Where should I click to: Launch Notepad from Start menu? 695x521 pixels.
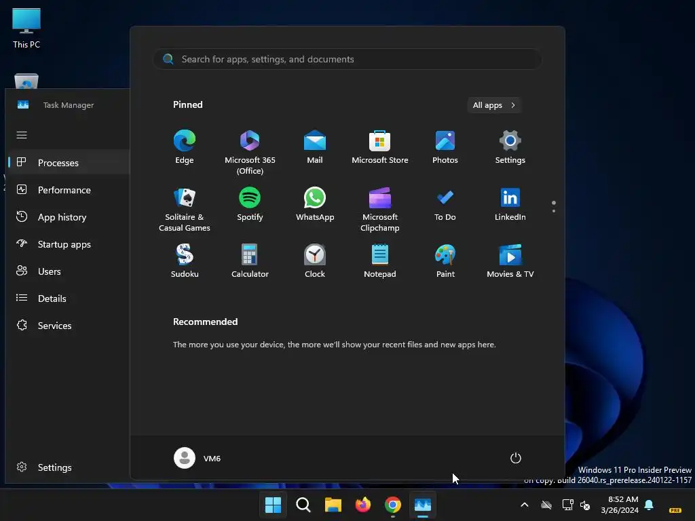380,261
